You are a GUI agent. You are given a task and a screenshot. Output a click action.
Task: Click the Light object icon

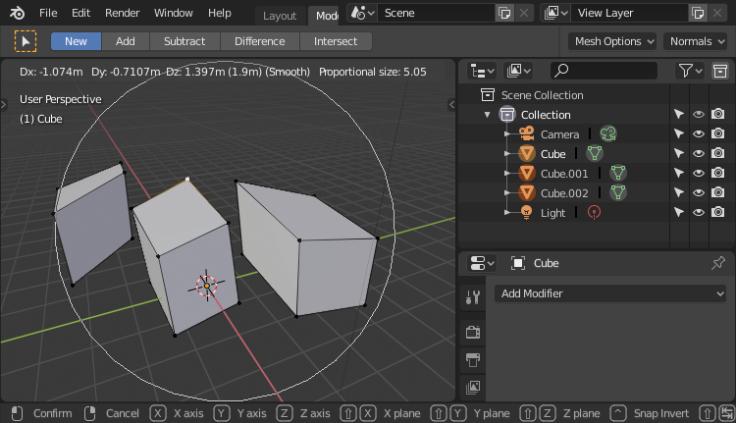pos(527,213)
